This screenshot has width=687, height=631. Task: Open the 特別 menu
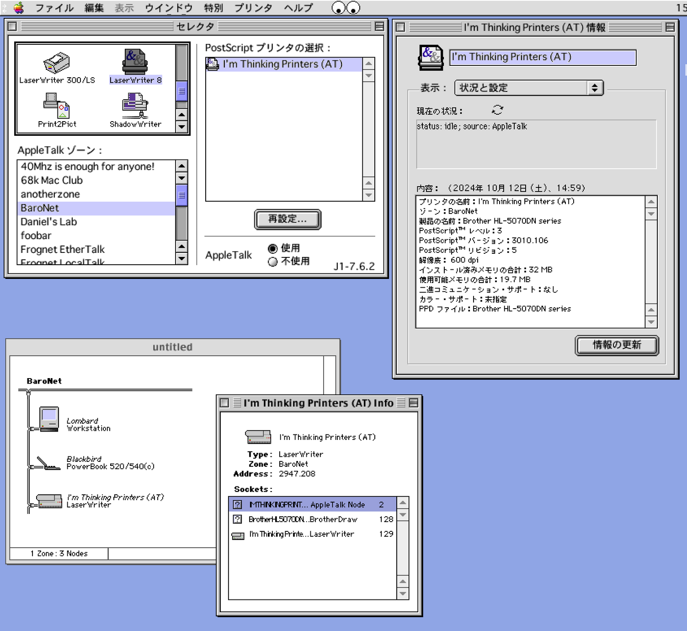coord(213,8)
